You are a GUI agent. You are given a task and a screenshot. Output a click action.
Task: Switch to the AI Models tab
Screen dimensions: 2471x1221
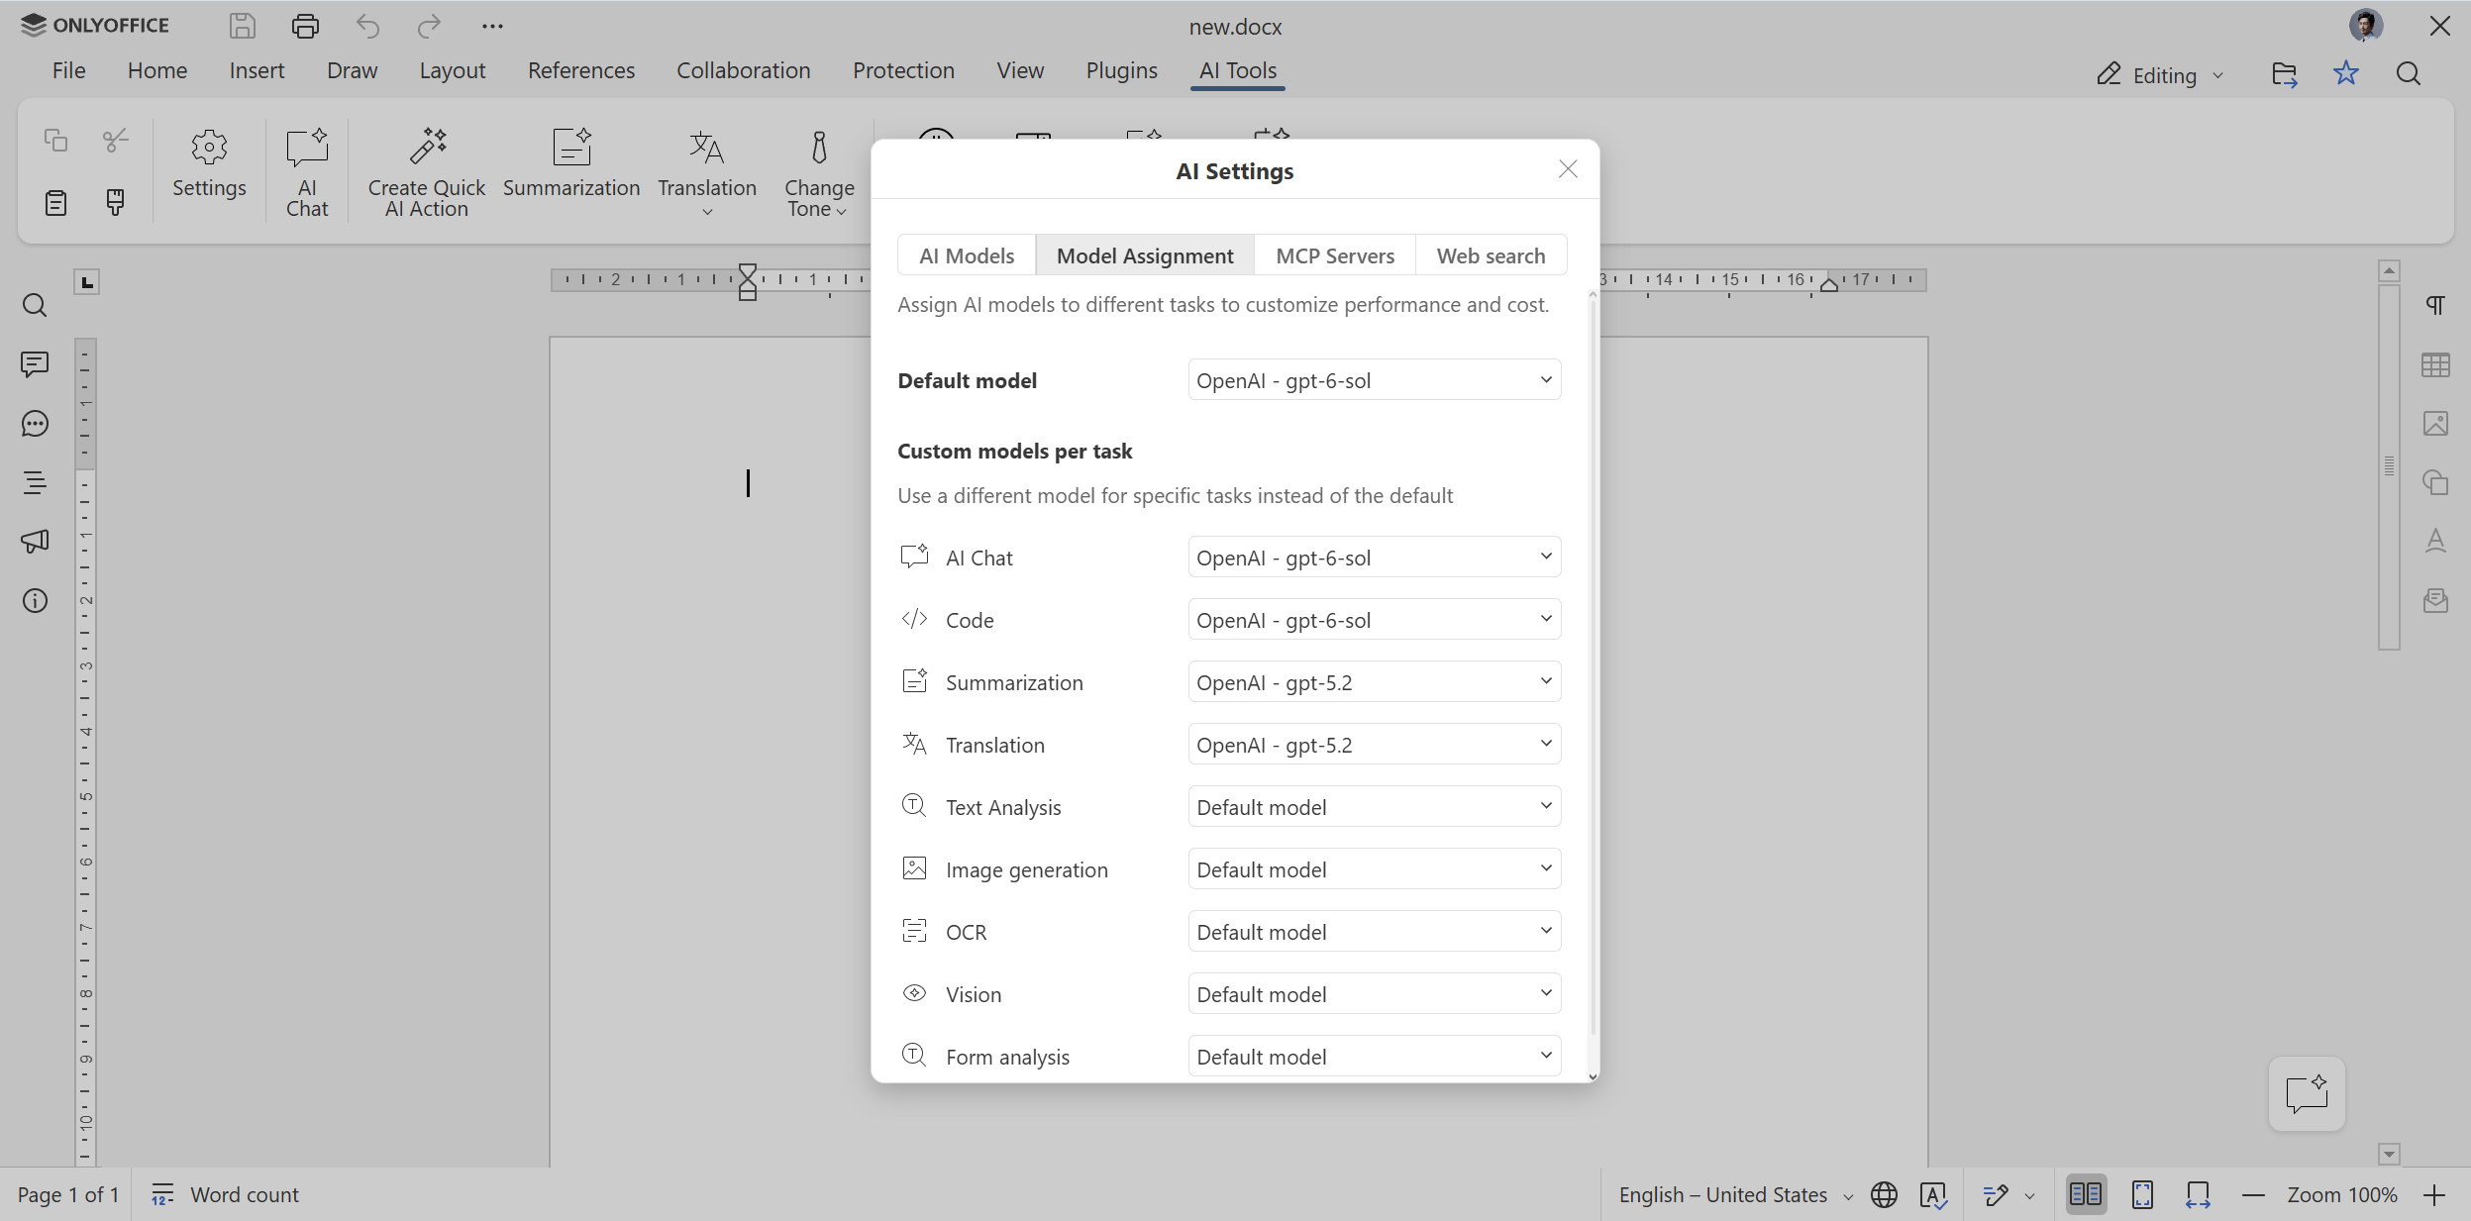pyautogui.click(x=967, y=255)
